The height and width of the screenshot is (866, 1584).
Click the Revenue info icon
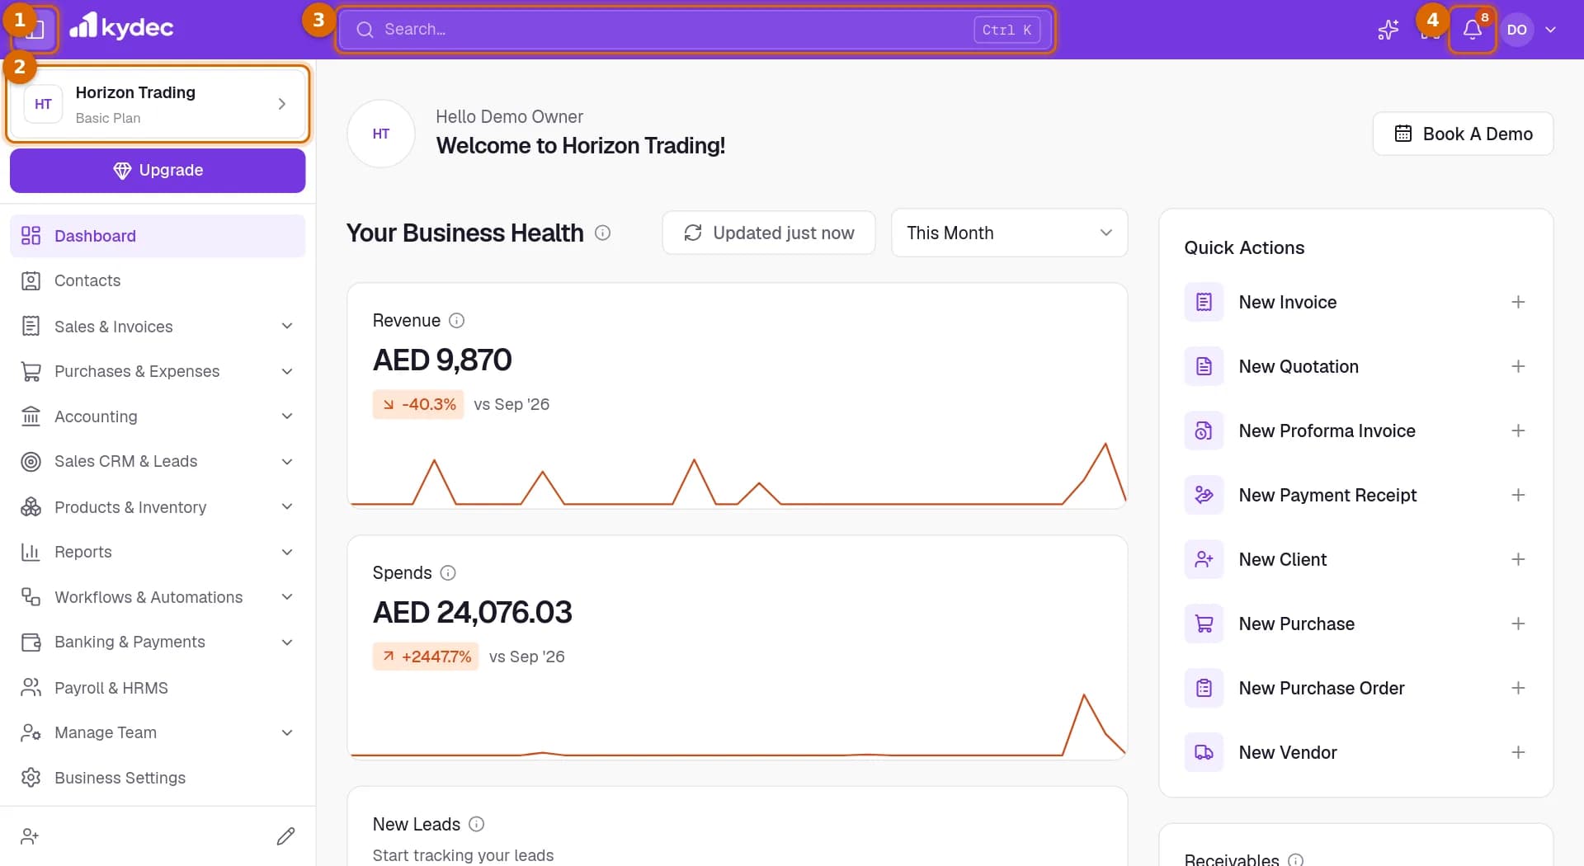pos(456,320)
